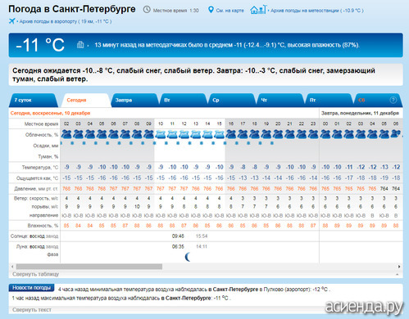Click the map pin icon
The image size is (409, 319).
211,10
